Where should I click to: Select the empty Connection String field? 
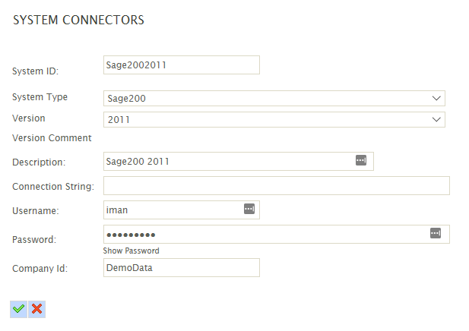tap(276, 185)
